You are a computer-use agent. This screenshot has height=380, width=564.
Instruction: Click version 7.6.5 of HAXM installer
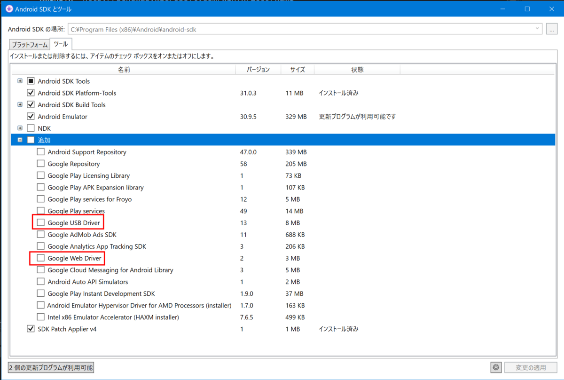pos(246,317)
